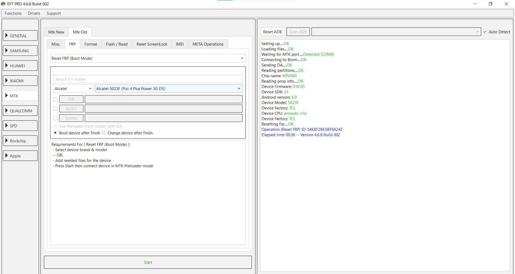
Task: Open the Drivers menu
Action: point(34,13)
